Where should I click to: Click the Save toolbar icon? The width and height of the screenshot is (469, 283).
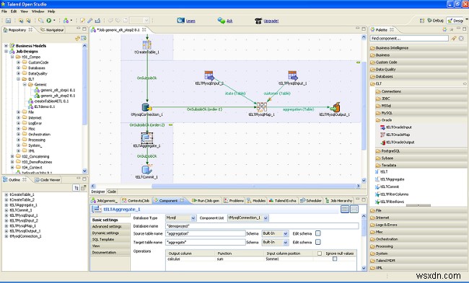[8, 21]
